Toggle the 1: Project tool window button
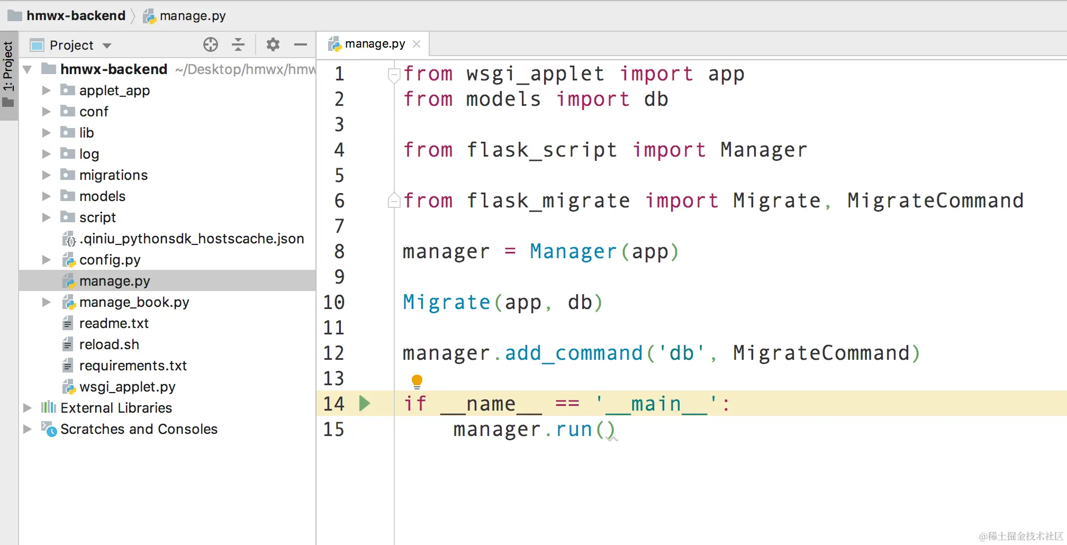The image size is (1067, 545). [8, 75]
